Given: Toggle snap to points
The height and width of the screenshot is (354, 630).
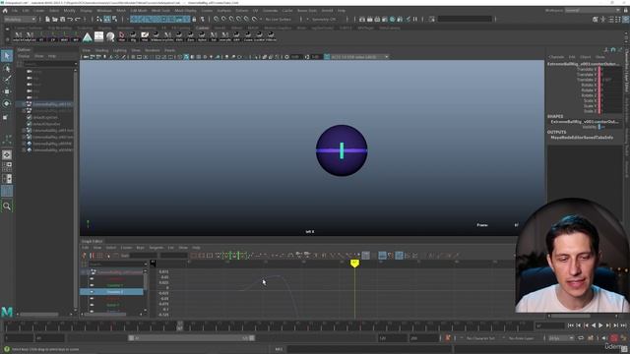Looking at the screenshot, I should point(232,19).
